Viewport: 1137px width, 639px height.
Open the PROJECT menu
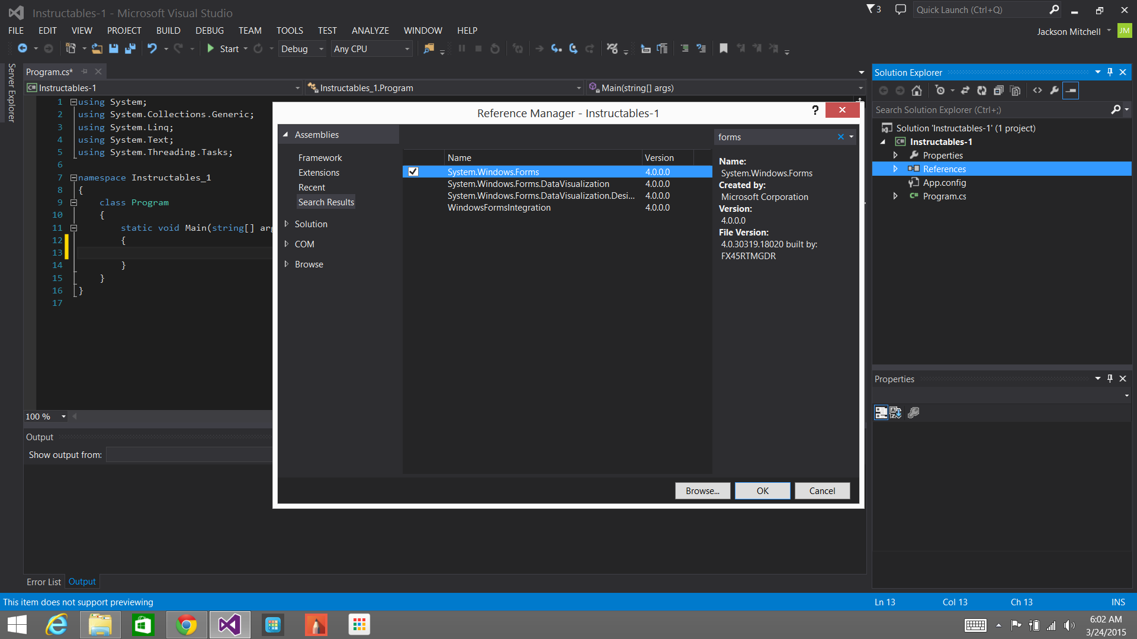(x=124, y=30)
